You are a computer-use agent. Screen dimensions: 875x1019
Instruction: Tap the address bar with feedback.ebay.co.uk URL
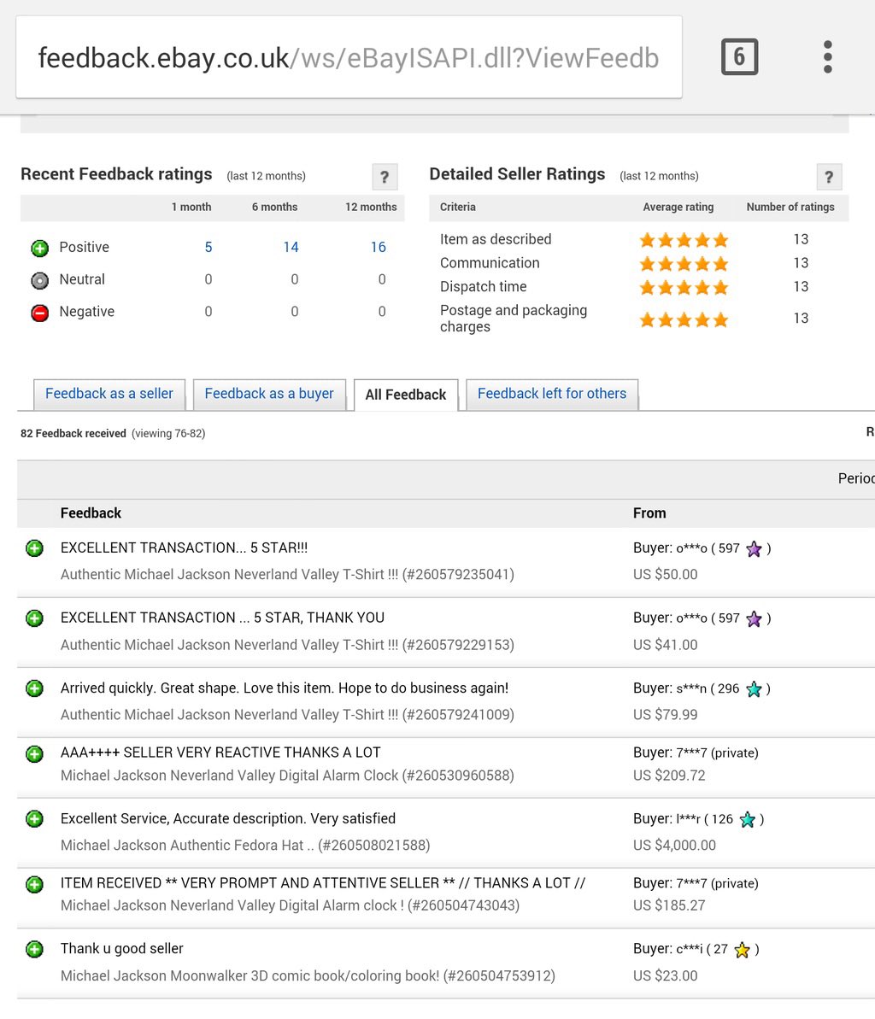pos(349,57)
